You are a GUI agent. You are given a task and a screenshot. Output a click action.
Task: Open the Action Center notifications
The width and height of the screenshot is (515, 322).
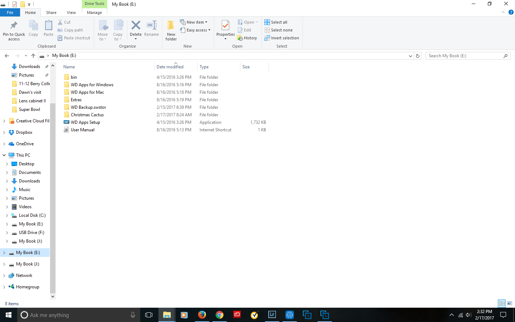(x=503, y=315)
